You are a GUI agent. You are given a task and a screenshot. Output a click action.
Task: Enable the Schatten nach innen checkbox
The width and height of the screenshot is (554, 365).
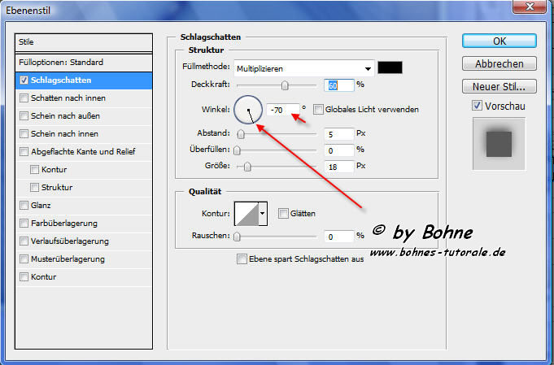(24, 98)
